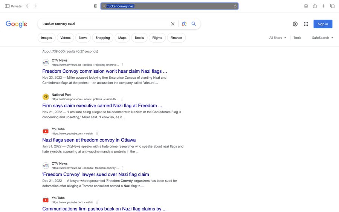Open the SafeSearch dropdown
The height and width of the screenshot is (212, 339).
[322, 38]
